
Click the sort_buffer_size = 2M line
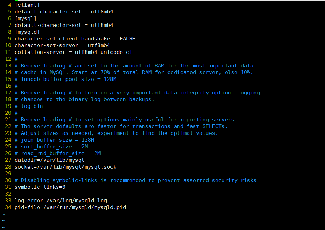tap(51, 147)
